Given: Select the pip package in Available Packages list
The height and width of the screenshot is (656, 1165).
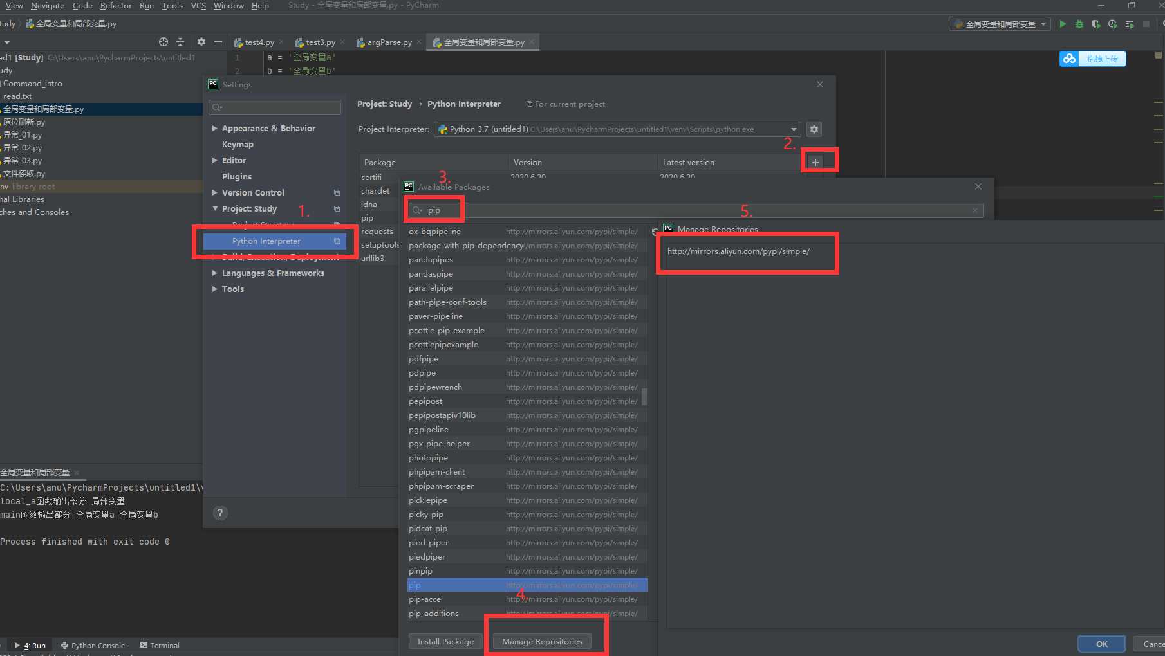Looking at the screenshot, I should (527, 585).
